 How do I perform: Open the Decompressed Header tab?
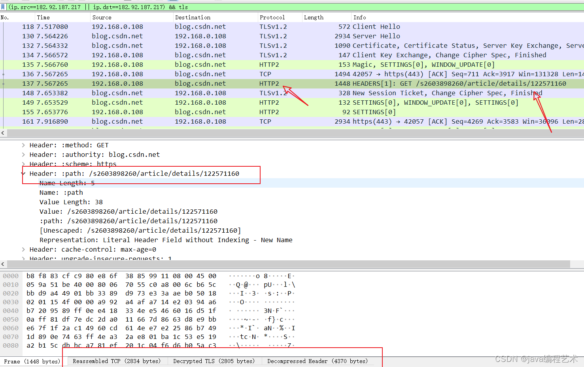tap(318, 361)
